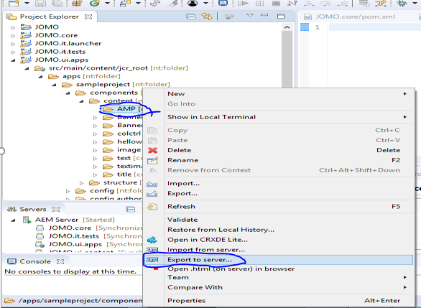
Task: Click the Servers view collapse icon
Action: 131,209
